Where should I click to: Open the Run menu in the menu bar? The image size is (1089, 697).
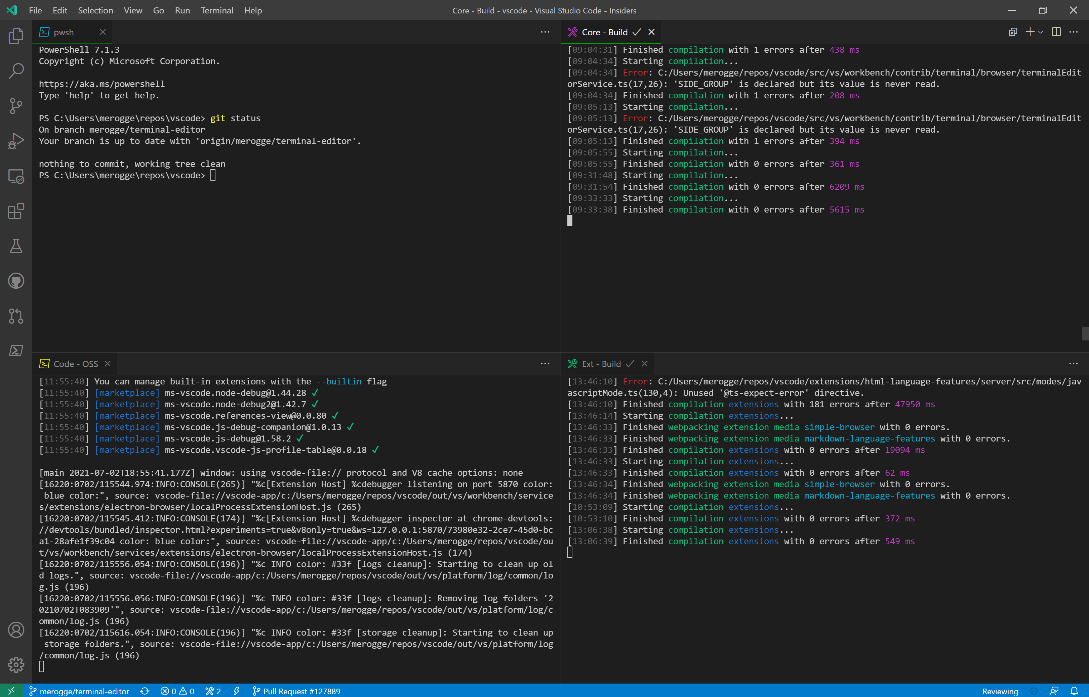pyautogui.click(x=182, y=10)
